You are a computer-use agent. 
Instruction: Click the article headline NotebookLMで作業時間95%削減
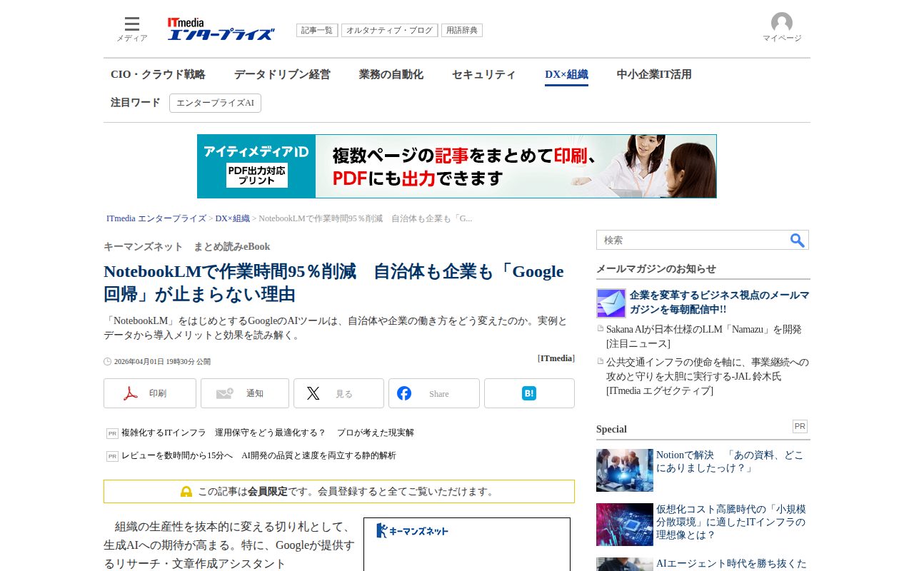[333, 283]
